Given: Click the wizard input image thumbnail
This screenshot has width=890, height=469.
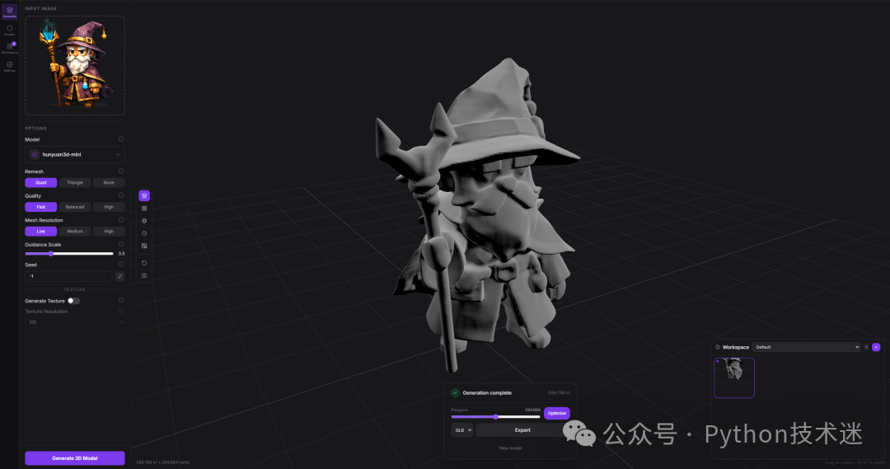Looking at the screenshot, I should (75, 65).
